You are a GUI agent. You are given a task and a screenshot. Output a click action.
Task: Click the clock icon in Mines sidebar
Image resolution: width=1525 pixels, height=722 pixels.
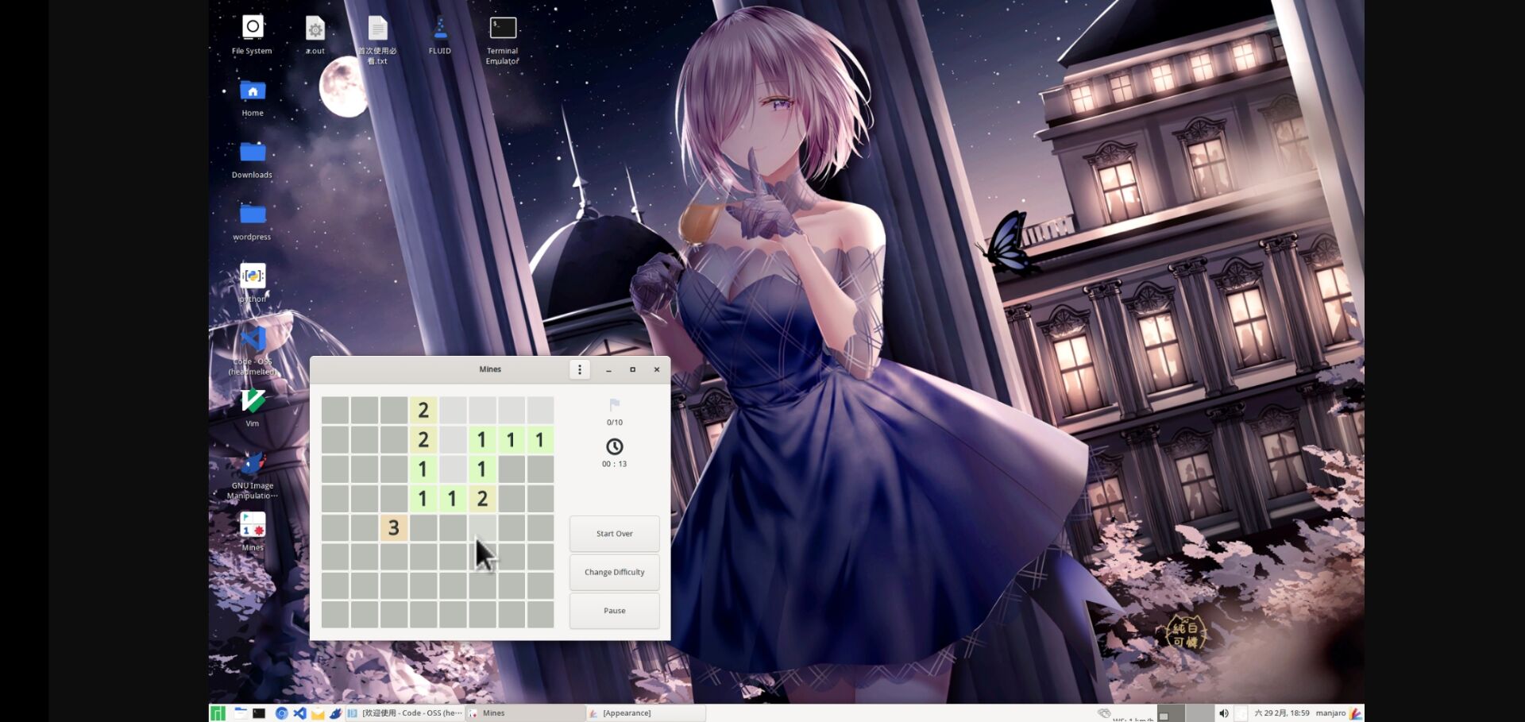(x=615, y=446)
